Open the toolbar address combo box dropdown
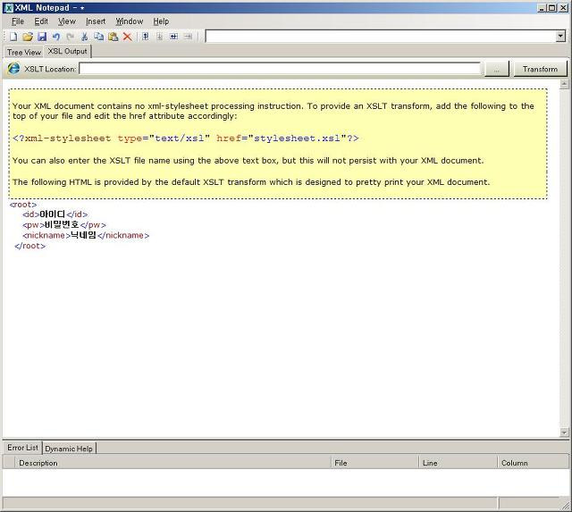572x512 pixels. [x=561, y=36]
